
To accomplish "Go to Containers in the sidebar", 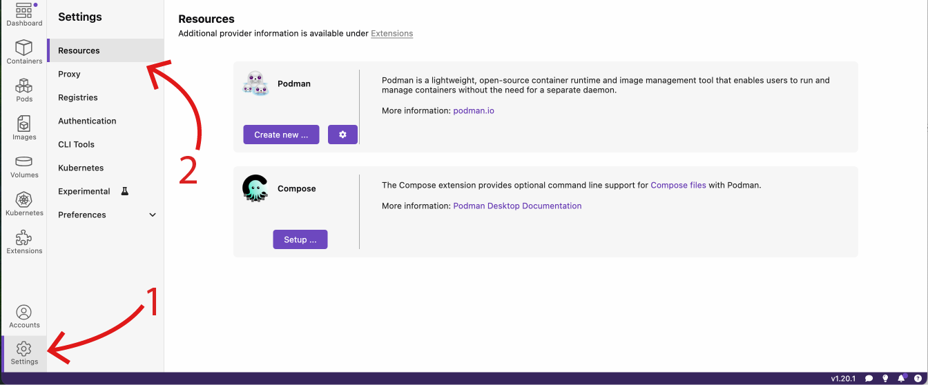I will [24, 52].
